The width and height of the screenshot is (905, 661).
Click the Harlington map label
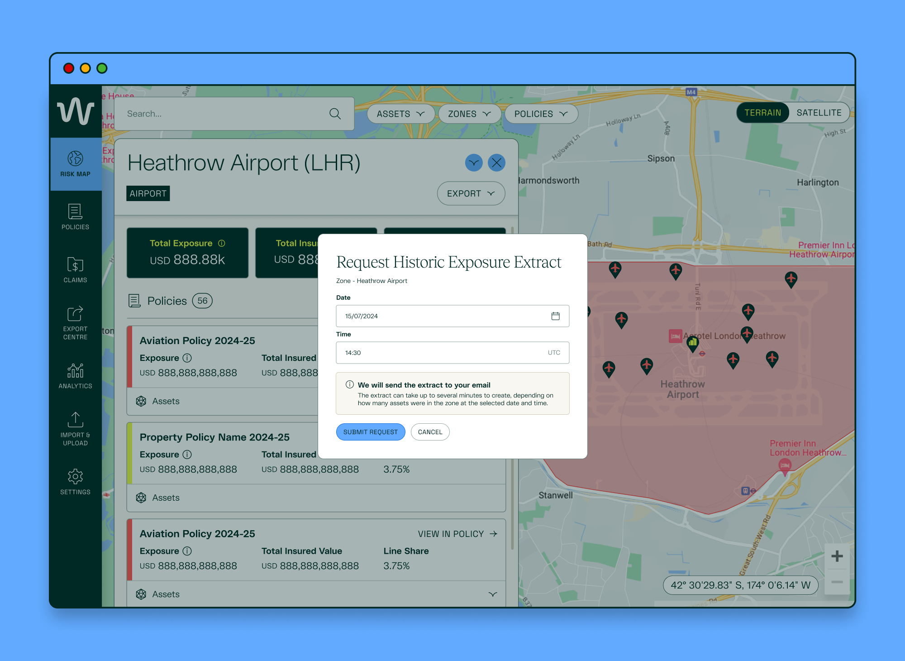[818, 182]
